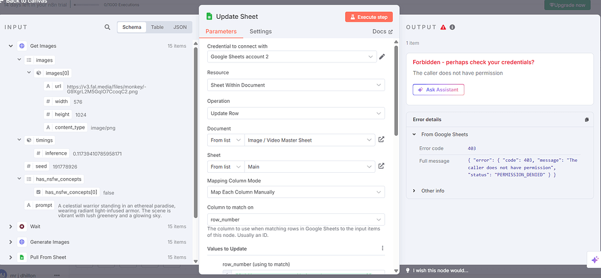The width and height of the screenshot is (601, 278).
Task: Click the search icon in Input panel
Action: coord(107,27)
